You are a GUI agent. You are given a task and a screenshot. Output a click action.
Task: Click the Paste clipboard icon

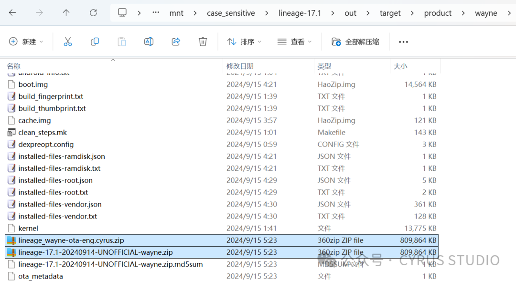point(122,42)
